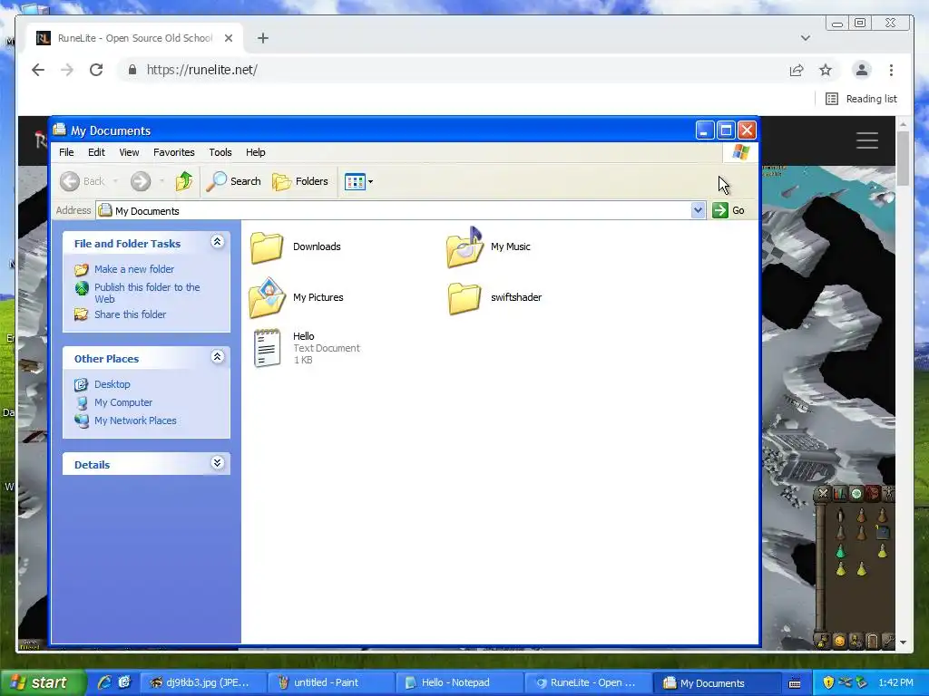Open the View menu
The width and height of the screenshot is (929, 696).
point(129,152)
